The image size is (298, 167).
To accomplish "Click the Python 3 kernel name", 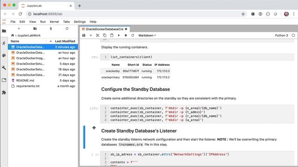I will coord(281,35).
